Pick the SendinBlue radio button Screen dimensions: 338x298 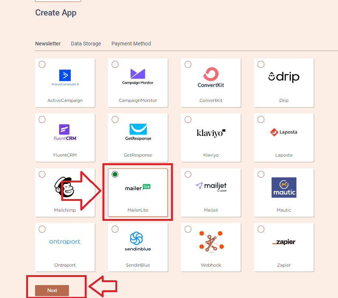115,229
